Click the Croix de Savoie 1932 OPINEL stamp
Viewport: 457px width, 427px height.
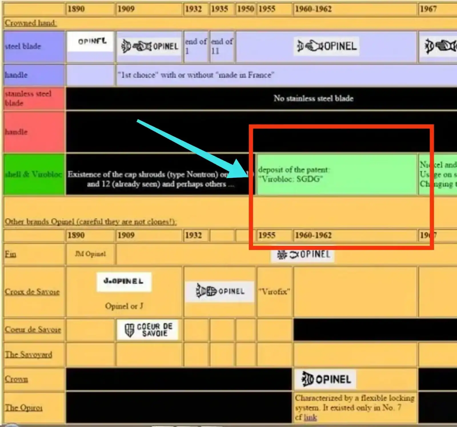tap(219, 292)
